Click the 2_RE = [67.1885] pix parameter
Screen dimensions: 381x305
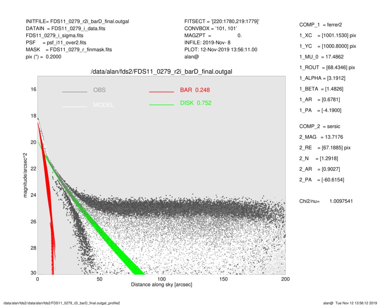click(x=325, y=148)
